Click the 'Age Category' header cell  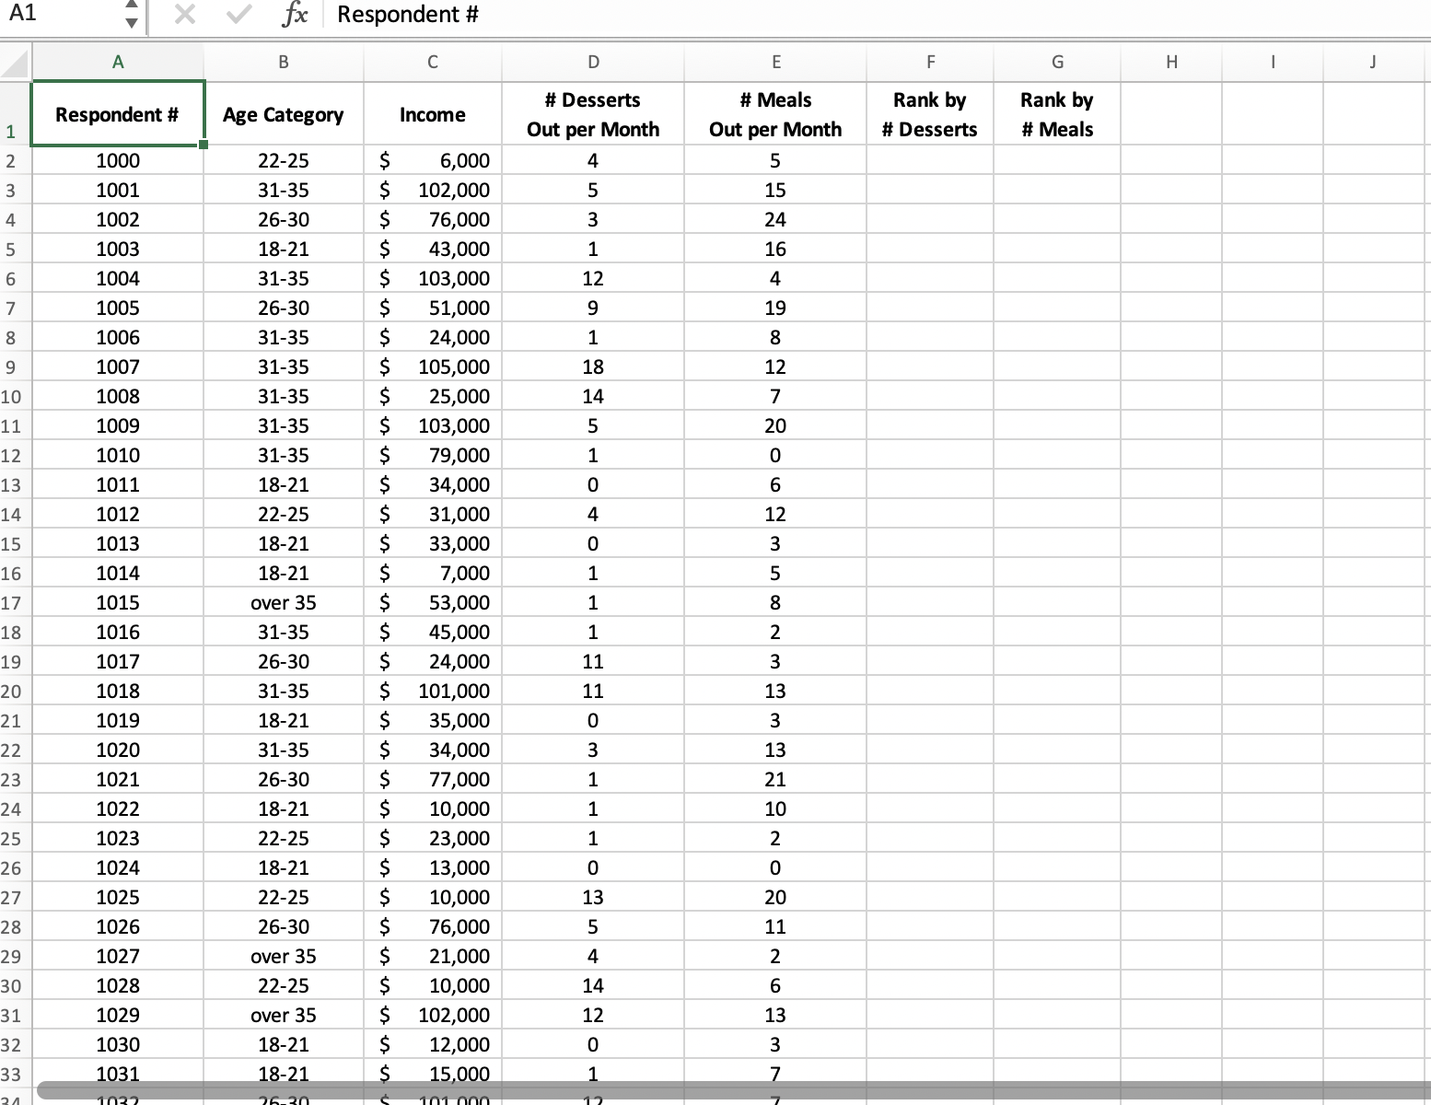click(284, 114)
